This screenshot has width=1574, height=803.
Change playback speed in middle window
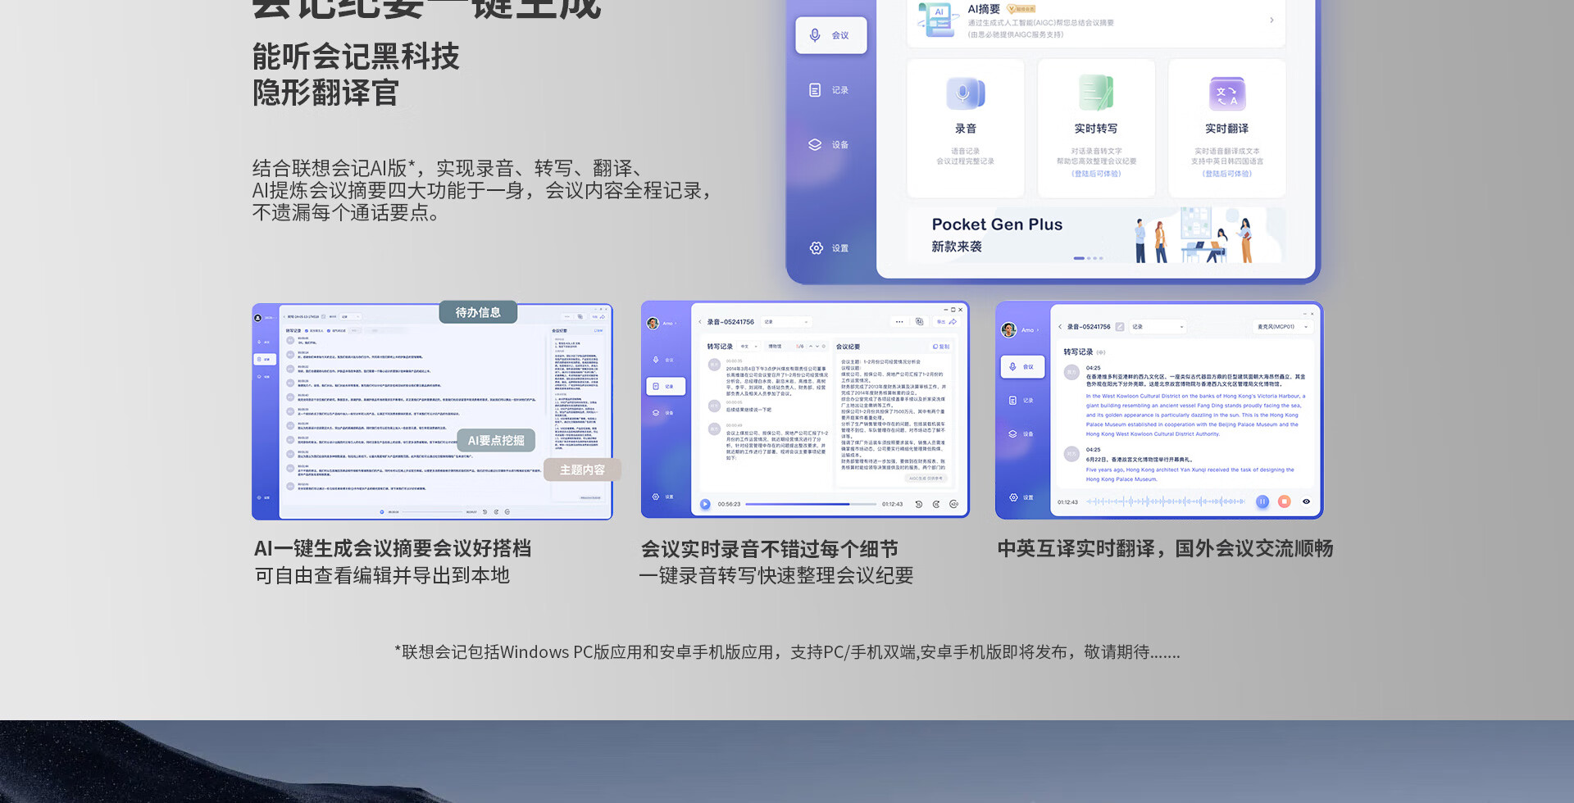(x=953, y=504)
